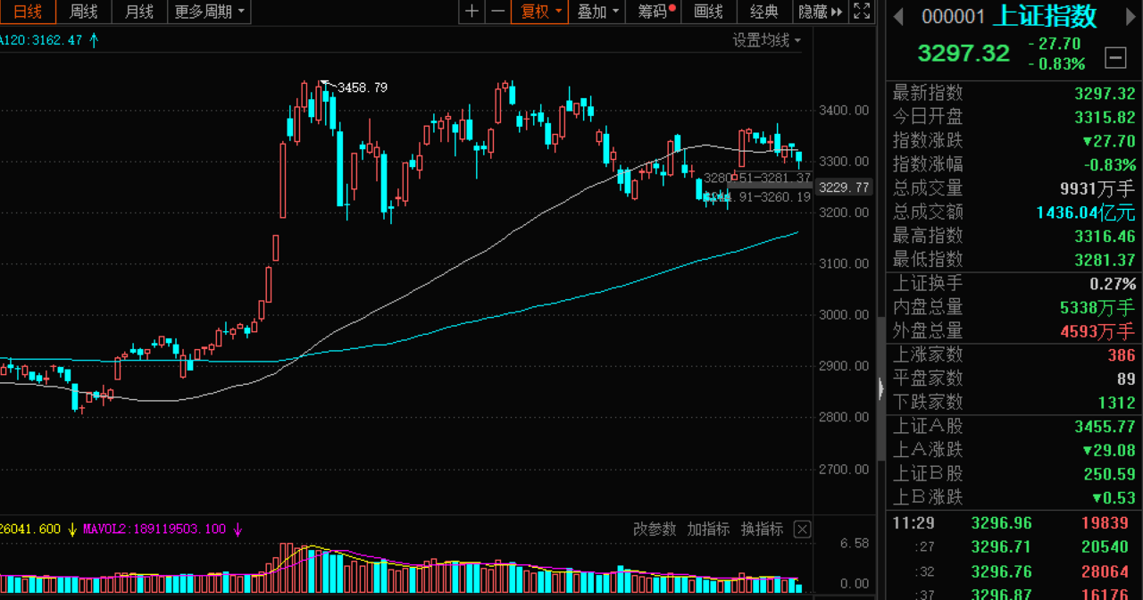Click the 上涨家数 value 386
The height and width of the screenshot is (600, 1143).
click(x=1122, y=355)
